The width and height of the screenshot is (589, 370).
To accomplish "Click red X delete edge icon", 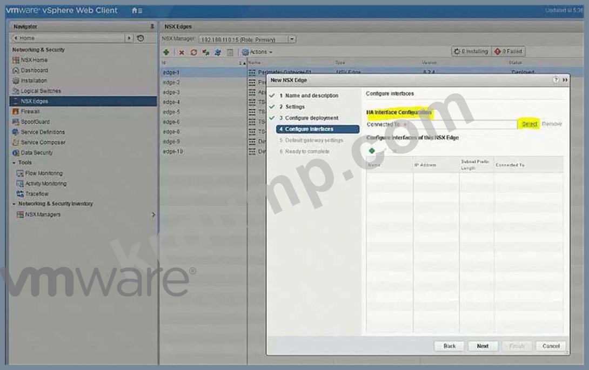I will click(x=182, y=52).
